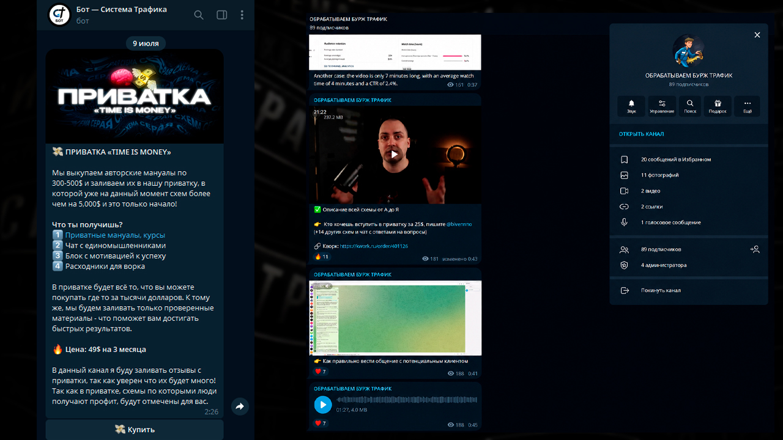
Task: Send a gift via the Подарок button
Action: point(718,106)
